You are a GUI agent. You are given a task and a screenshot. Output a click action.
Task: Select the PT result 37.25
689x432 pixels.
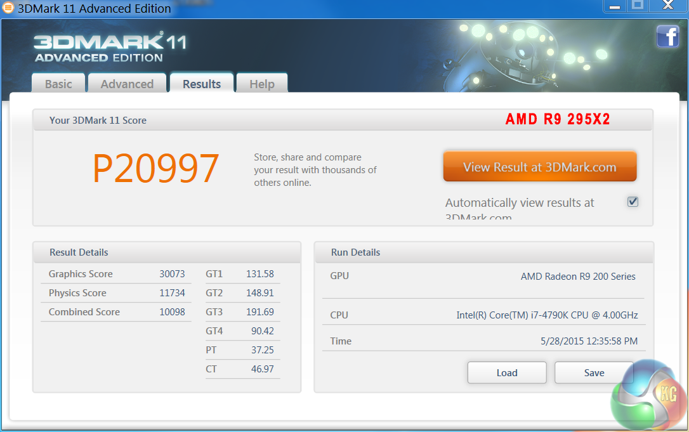[263, 350]
